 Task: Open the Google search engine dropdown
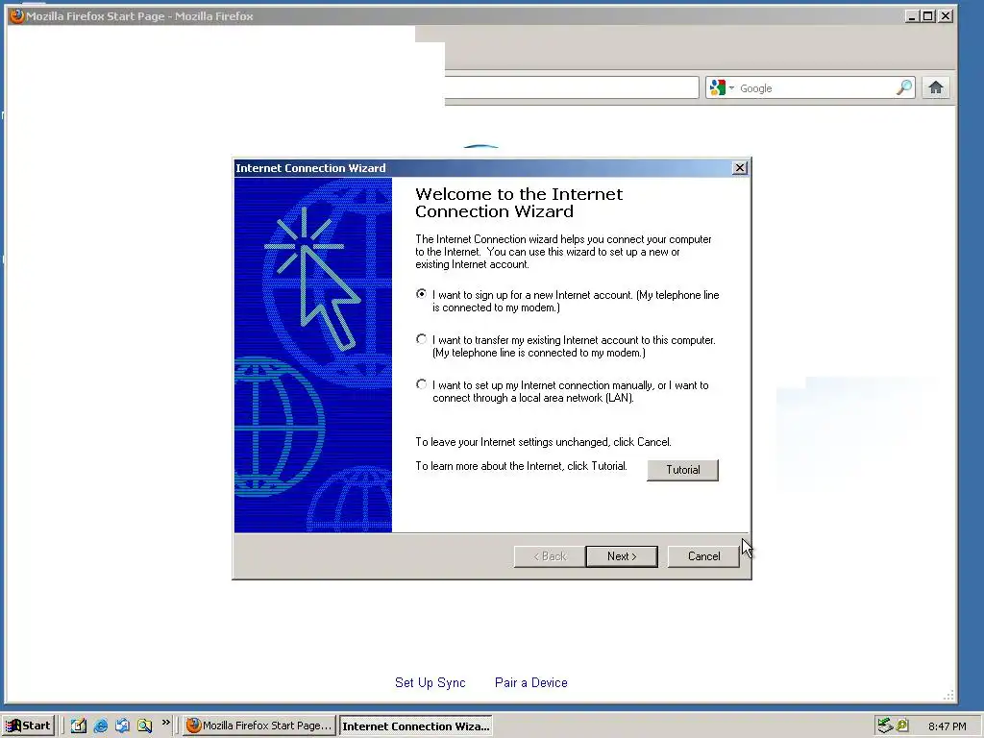(x=722, y=87)
